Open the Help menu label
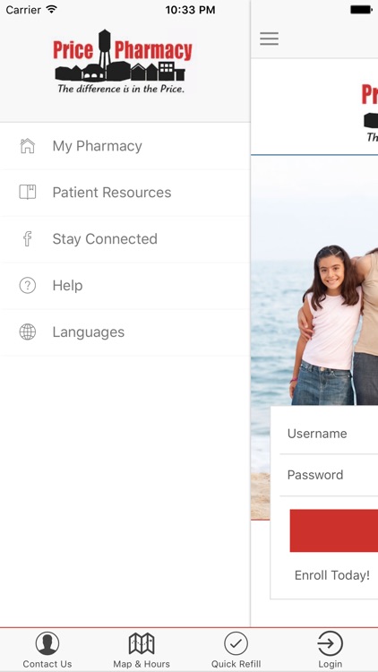This screenshot has width=378, height=672. coord(67,286)
